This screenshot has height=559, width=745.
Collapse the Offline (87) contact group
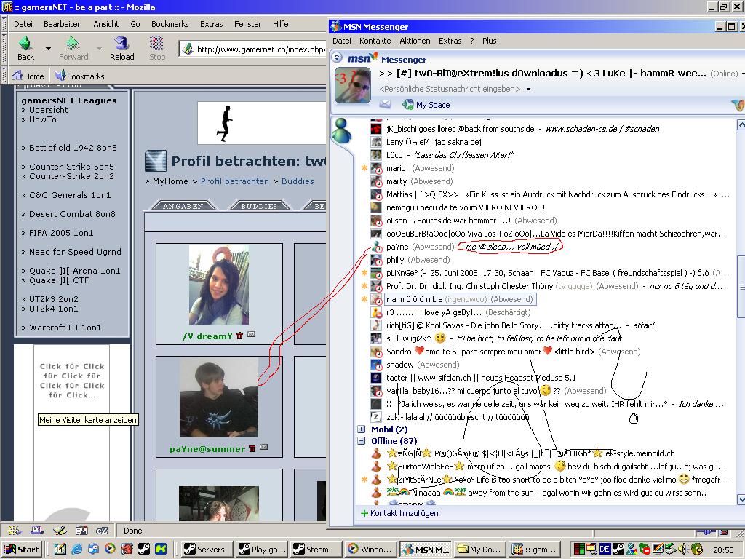pyautogui.click(x=361, y=441)
